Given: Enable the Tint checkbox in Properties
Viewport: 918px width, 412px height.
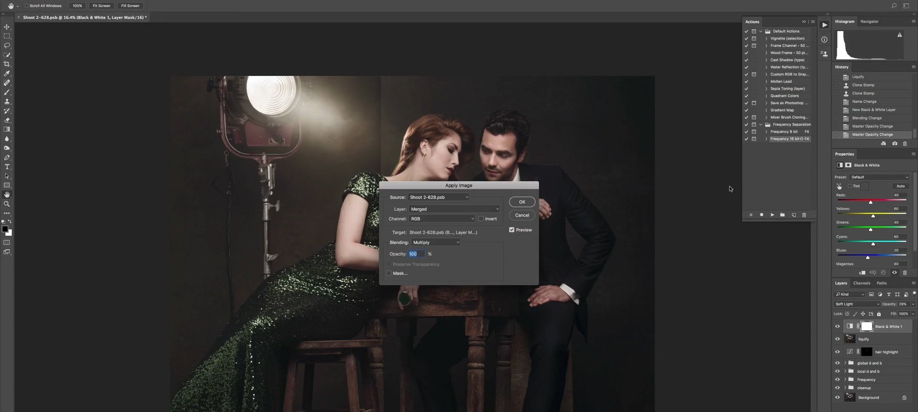Looking at the screenshot, I should point(850,186).
